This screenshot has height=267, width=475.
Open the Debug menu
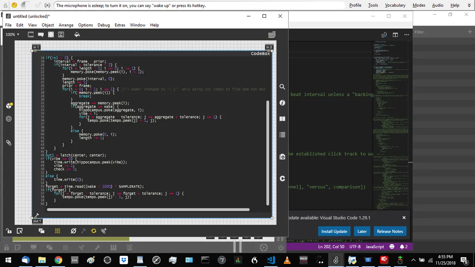pyautogui.click(x=104, y=25)
